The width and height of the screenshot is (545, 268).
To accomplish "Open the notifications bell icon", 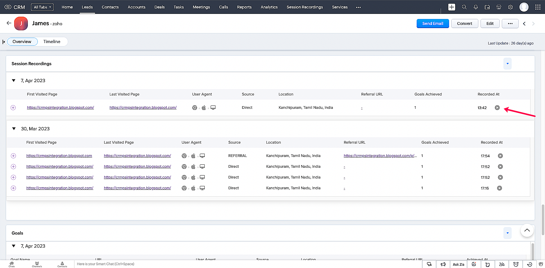I will (x=476, y=7).
